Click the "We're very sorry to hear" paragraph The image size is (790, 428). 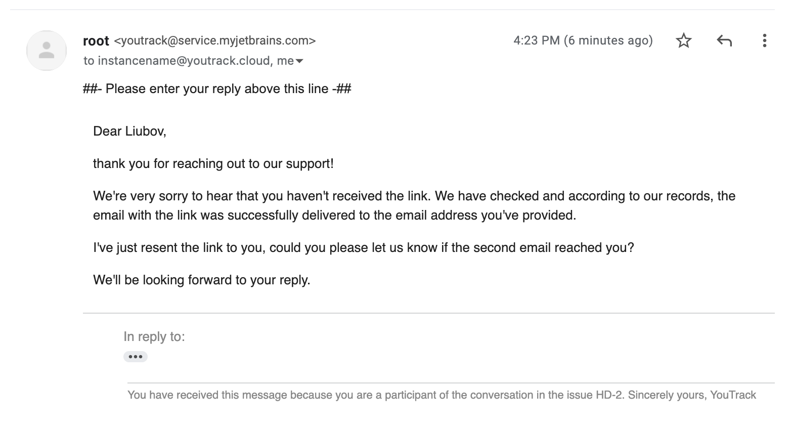pyautogui.click(x=414, y=205)
